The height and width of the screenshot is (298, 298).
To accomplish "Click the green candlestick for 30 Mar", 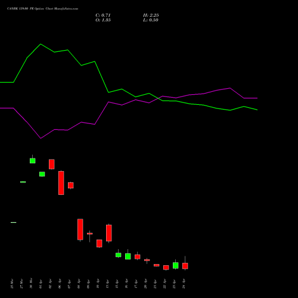I will pos(33,160).
